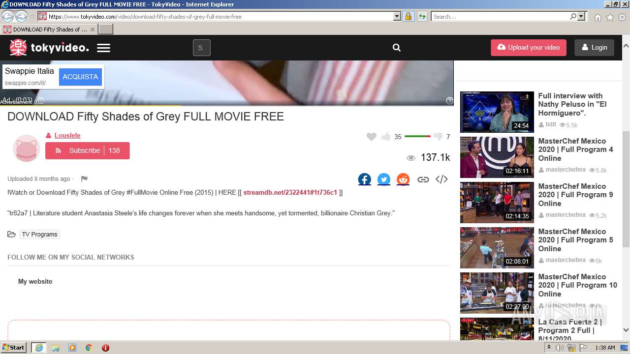The height and width of the screenshot is (354, 630).
Task: Open File Explorer taskbar icon
Action: [x=56, y=348]
